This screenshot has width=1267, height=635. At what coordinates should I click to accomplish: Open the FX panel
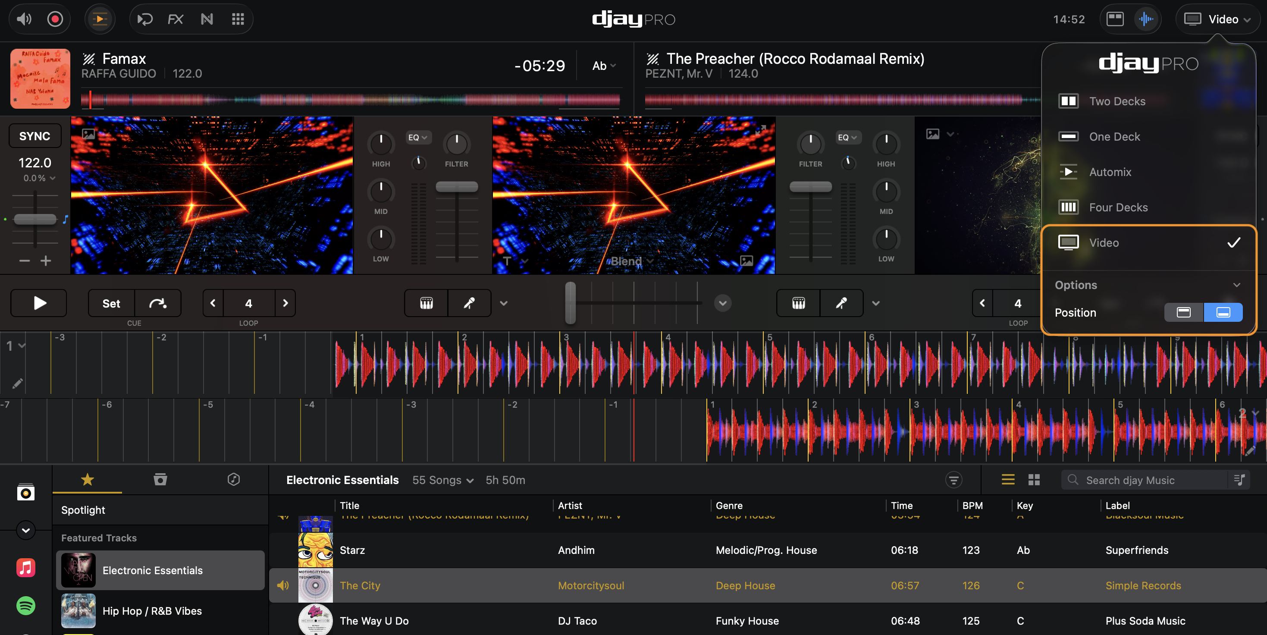coord(175,19)
